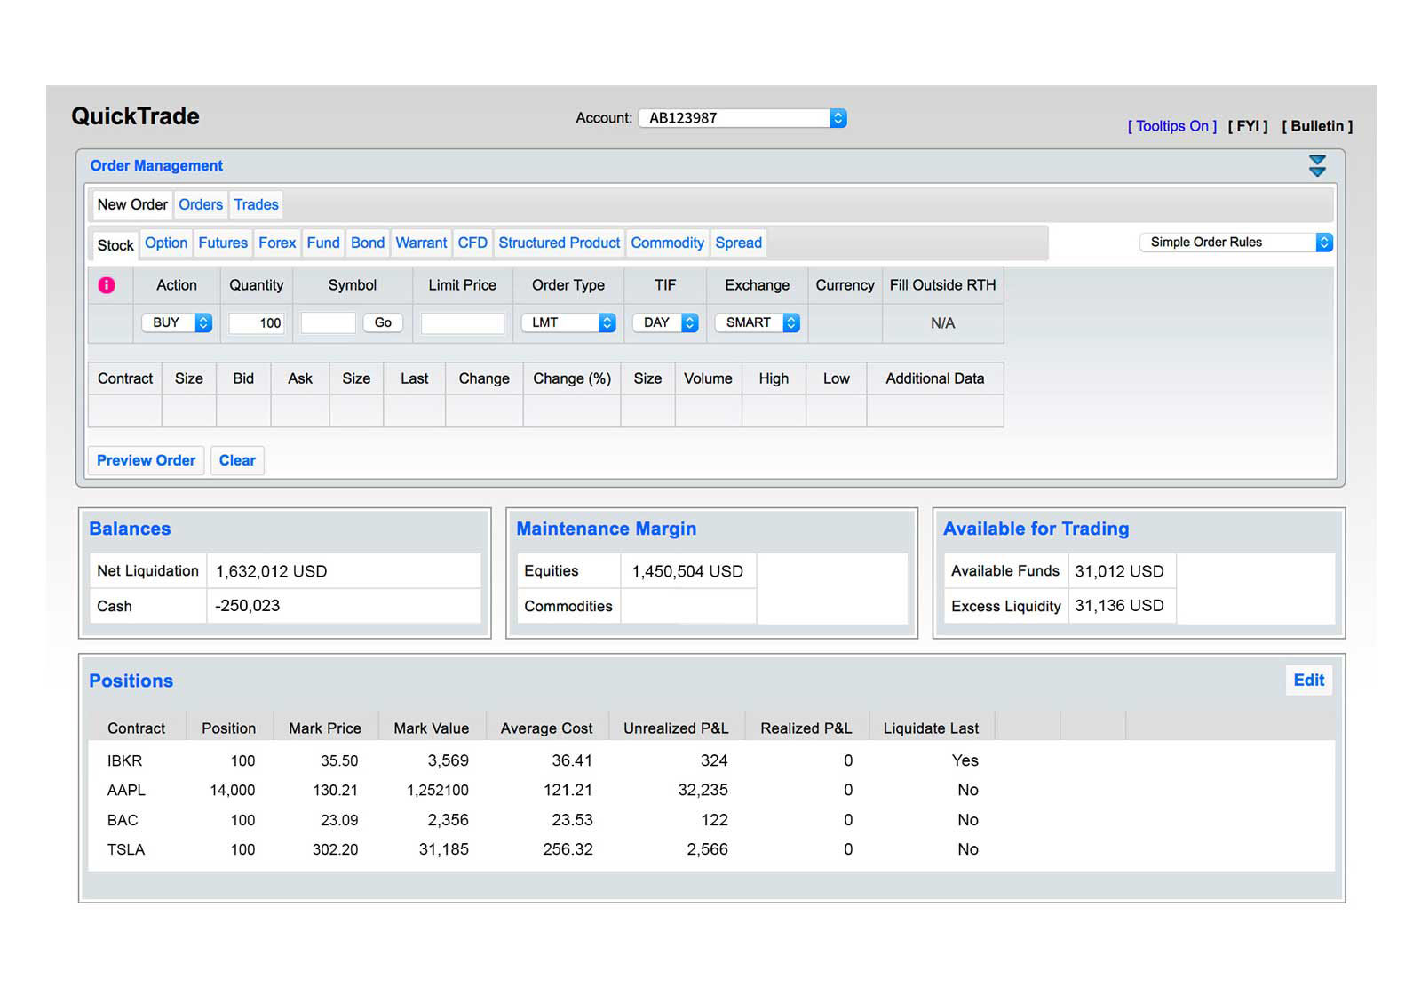This screenshot has height=995, width=1421.
Task: Change the TIF DAY dropdown
Action: 665,322
